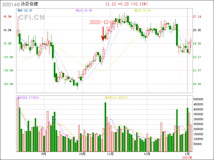Click the 11月 month label
The image size is (214, 160).
tap(110, 154)
